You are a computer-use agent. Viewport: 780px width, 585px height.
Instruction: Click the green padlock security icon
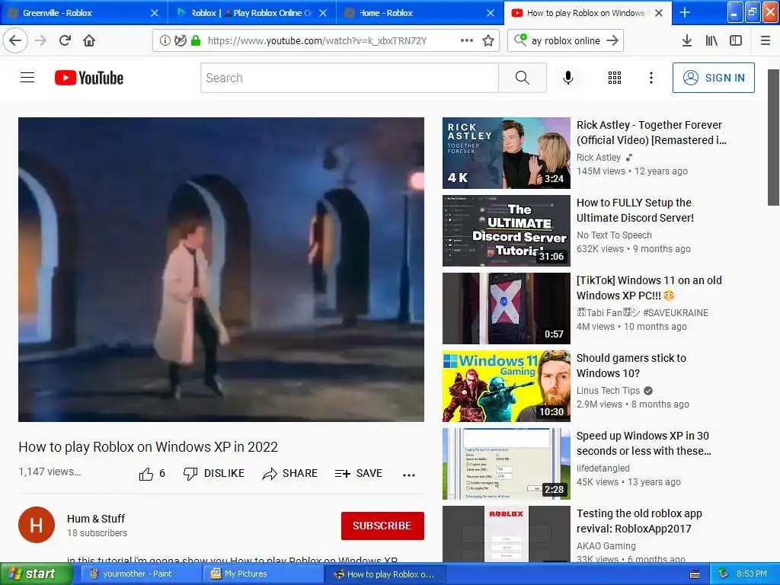coord(196,41)
